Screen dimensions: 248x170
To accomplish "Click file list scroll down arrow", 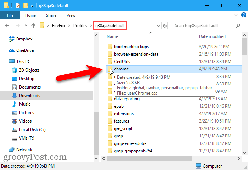I will click(244, 153).
